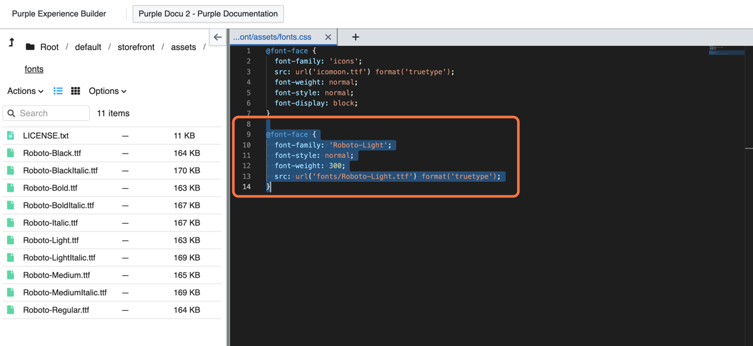Viewport: 753px width, 346px height.
Task: Click Purple Experience Builder title
Action: [59, 14]
